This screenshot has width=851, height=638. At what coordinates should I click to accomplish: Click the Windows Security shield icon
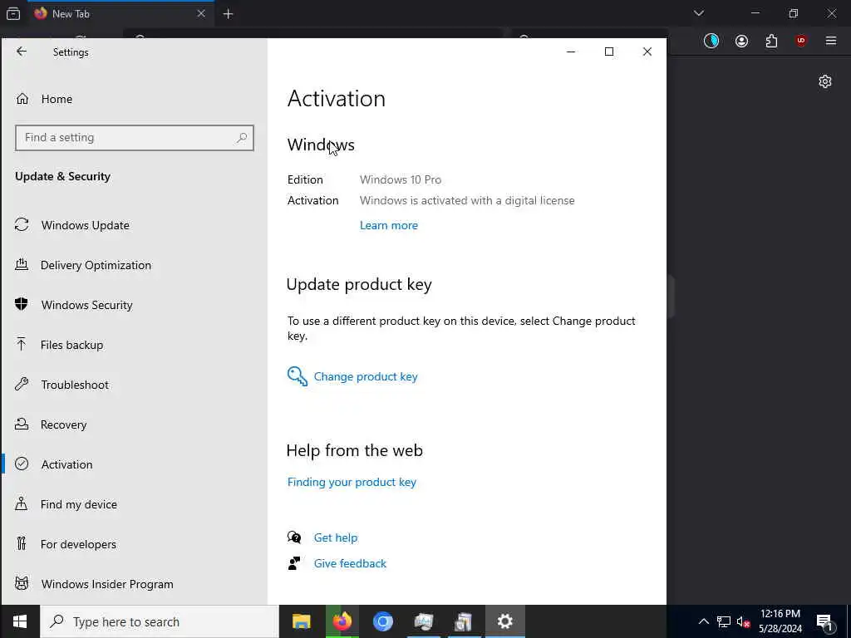click(x=21, y=304)
